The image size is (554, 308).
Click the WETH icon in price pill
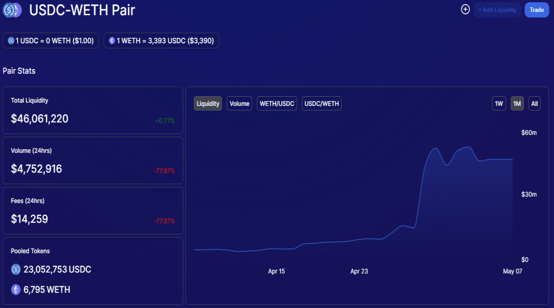tap(112, 41)
